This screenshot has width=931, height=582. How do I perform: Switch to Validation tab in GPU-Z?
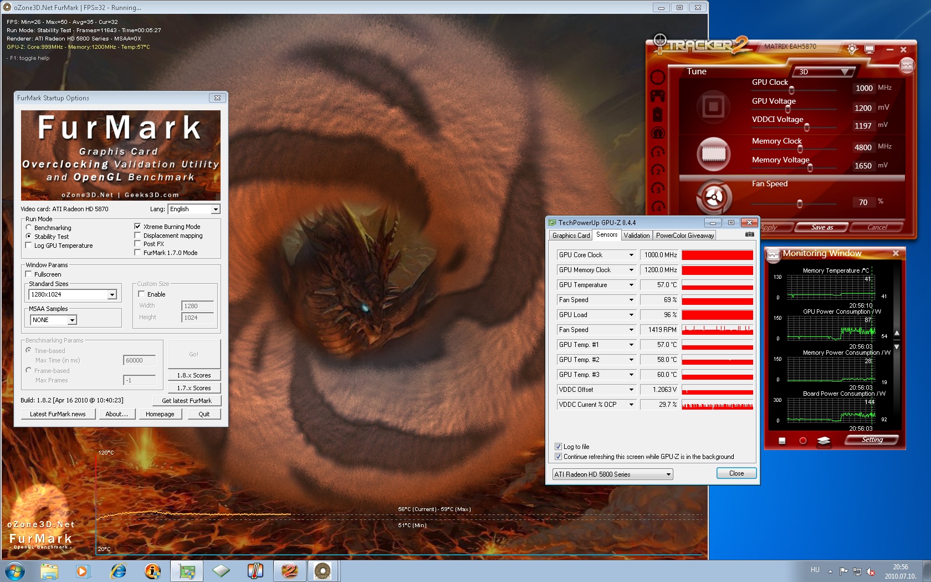[636, 236]
